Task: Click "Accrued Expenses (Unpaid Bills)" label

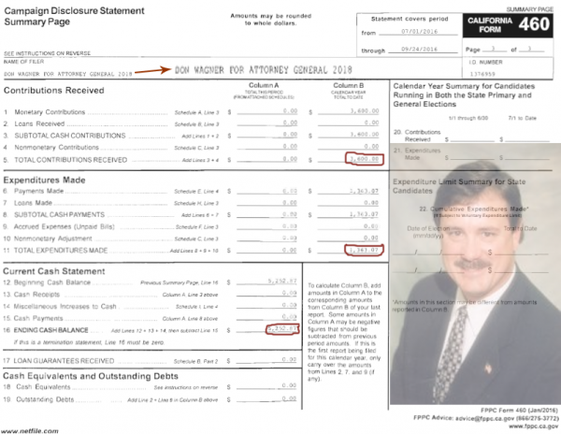Action: click(x=64, y=226)
